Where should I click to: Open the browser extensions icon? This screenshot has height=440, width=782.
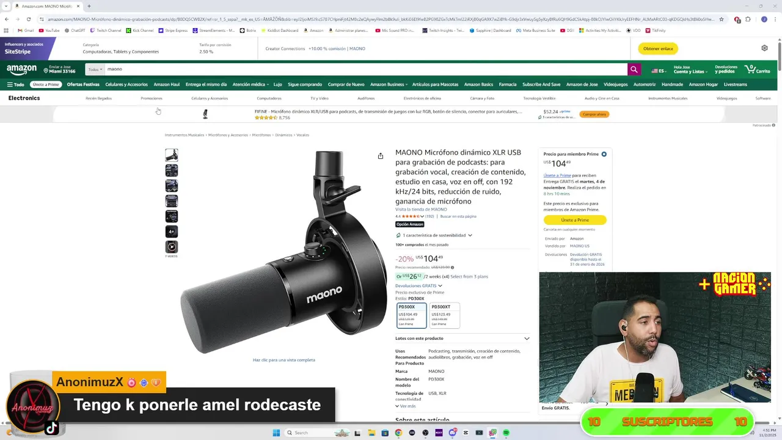tap(748, 19)
